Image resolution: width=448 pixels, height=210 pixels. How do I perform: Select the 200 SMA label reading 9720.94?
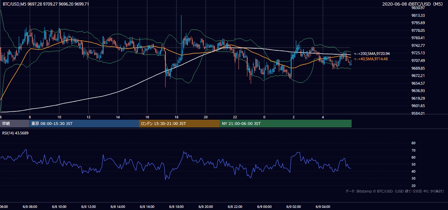[372, 54]
